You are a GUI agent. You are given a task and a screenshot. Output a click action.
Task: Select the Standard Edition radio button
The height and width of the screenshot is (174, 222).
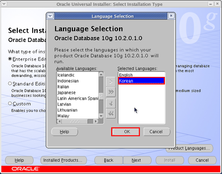(x=10, y=84)
